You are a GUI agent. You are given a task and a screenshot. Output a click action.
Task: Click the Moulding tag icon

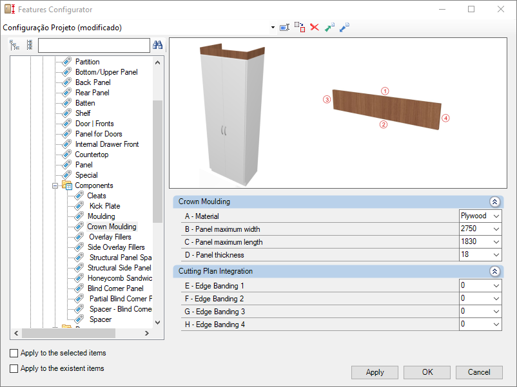click(79, 216)
